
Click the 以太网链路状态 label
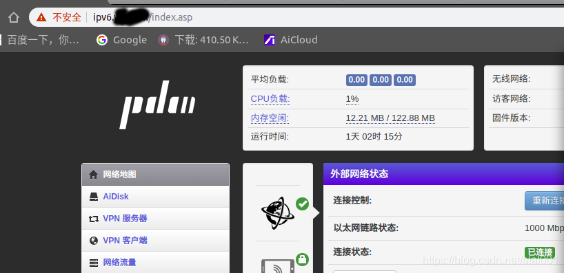(366, 228)
